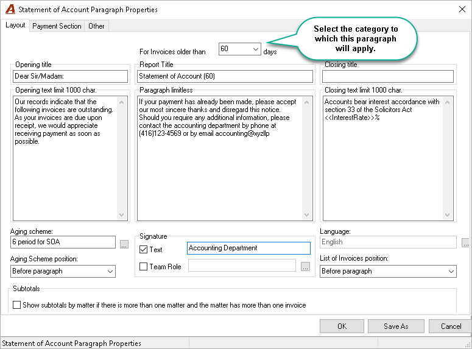Viewport: 472px width, 349px height.
Task: Switch to the Layout tab
Action: [x=15, y=25]
